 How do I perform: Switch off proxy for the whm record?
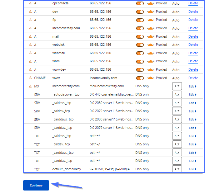140,62
